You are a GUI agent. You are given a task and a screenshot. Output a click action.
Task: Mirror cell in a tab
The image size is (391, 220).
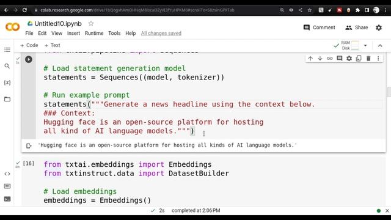coord(359,59)
